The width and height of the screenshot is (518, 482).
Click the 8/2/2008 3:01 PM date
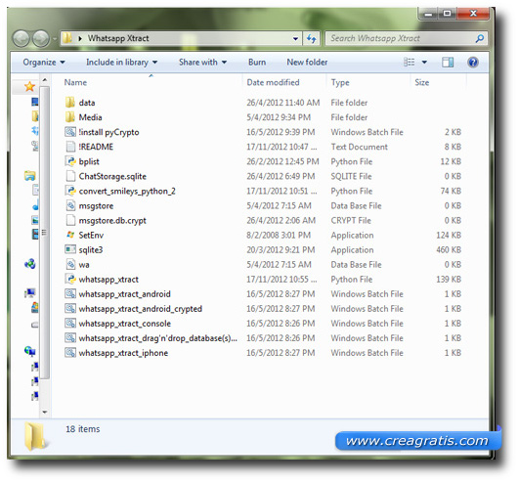[279, 235]
